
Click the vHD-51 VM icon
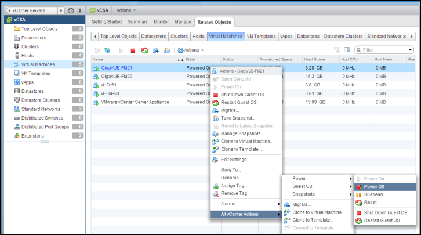[x=96, y=85]
